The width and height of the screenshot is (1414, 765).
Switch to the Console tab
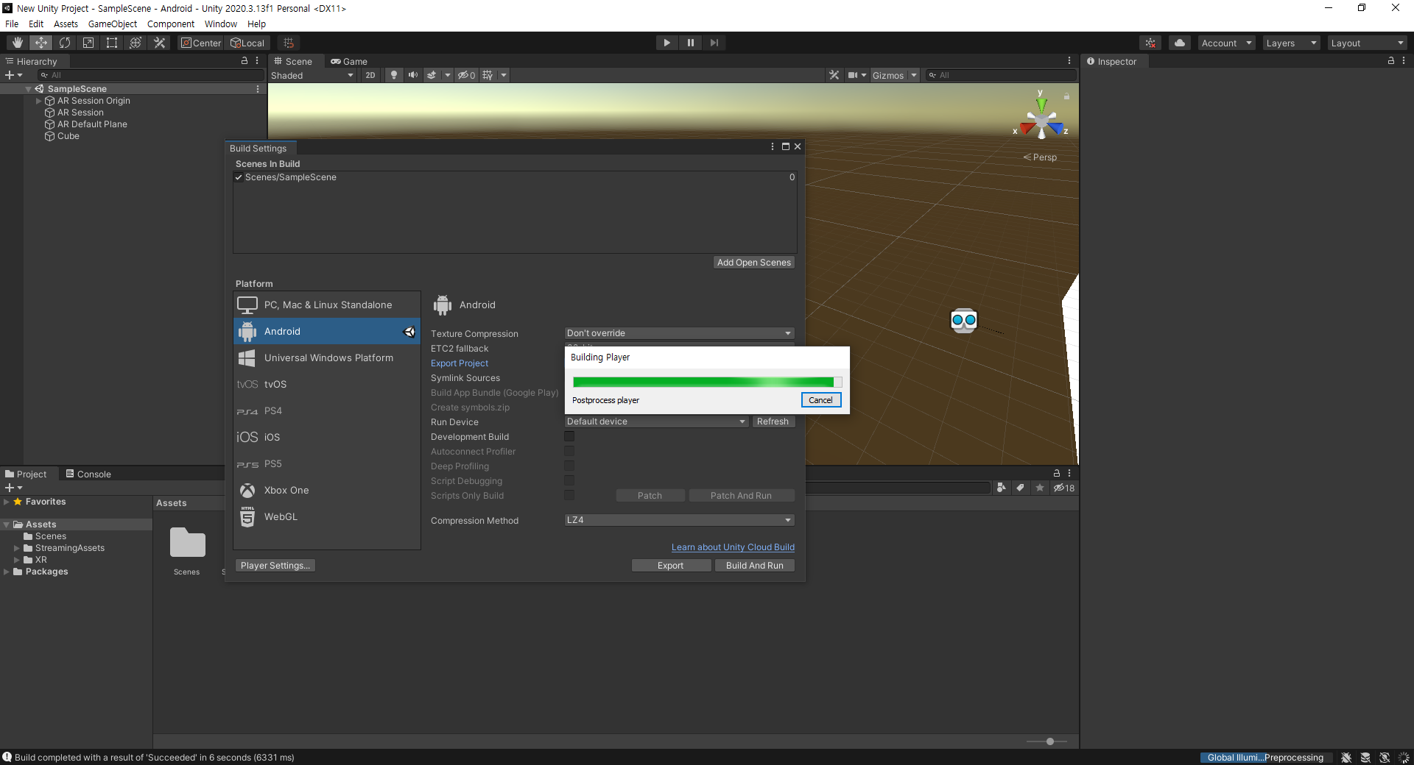[88, 474]
